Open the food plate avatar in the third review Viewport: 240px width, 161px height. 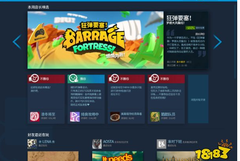coord(115,117)
